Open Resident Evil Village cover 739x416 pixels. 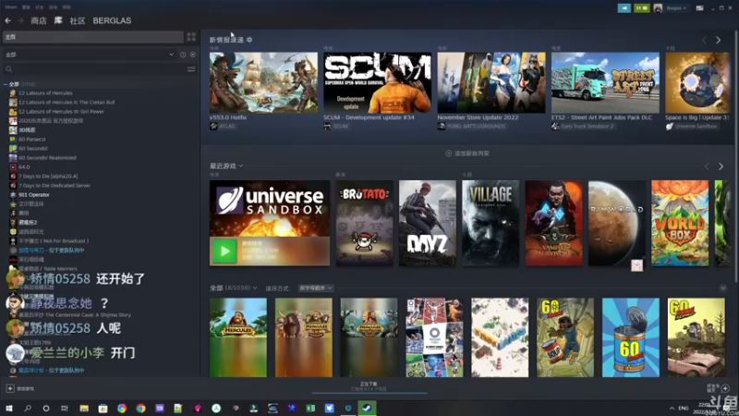click(x=491, y=223)
